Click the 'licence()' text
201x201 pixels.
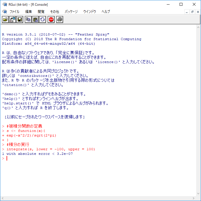(108, 62)
